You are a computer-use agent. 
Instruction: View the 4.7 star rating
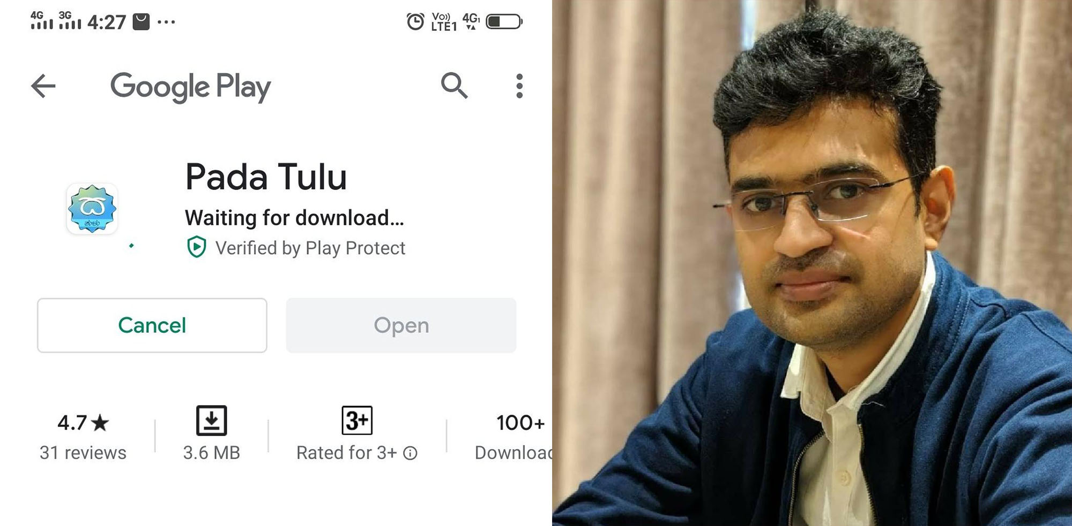pos(83,423)
